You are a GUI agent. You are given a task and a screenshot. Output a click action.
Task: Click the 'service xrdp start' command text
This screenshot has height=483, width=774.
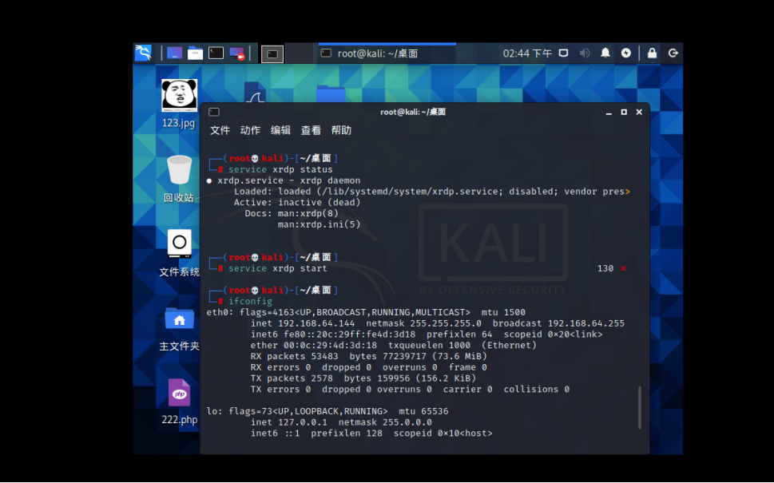277,268
